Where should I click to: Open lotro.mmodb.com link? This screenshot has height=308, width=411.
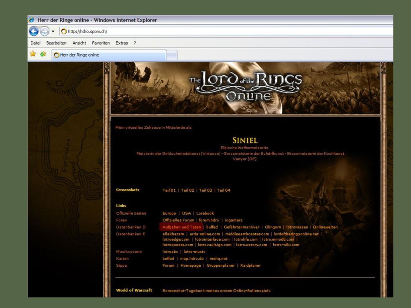click(279, 239)
